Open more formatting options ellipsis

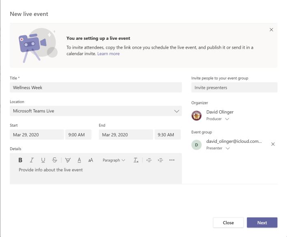172,160
